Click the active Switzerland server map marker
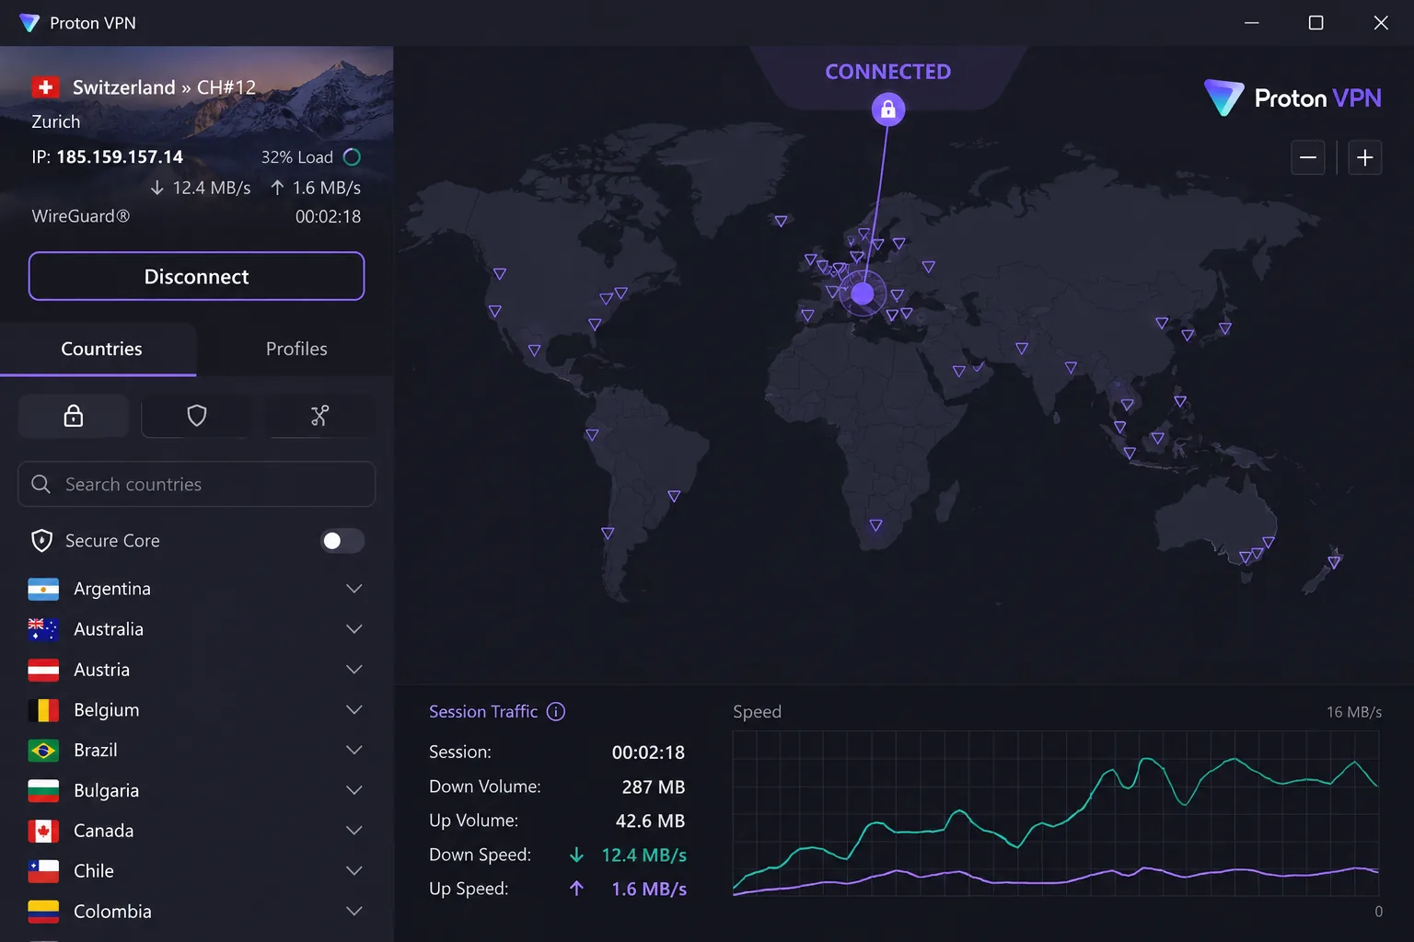The height and width of the screenshot is (942, 1414). click(863, 293)
